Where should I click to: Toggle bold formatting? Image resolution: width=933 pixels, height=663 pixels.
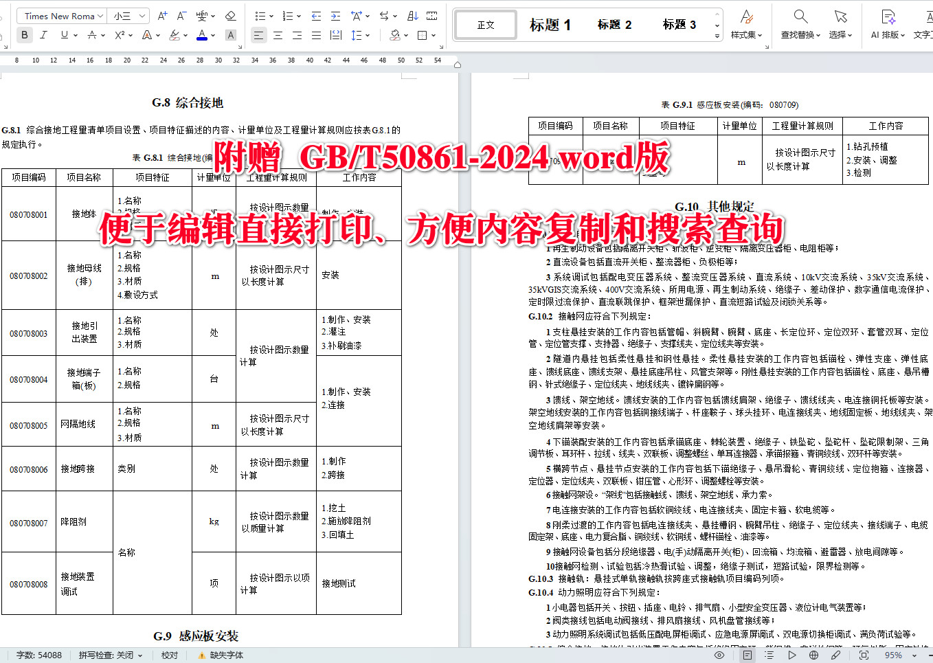point(25,34)
